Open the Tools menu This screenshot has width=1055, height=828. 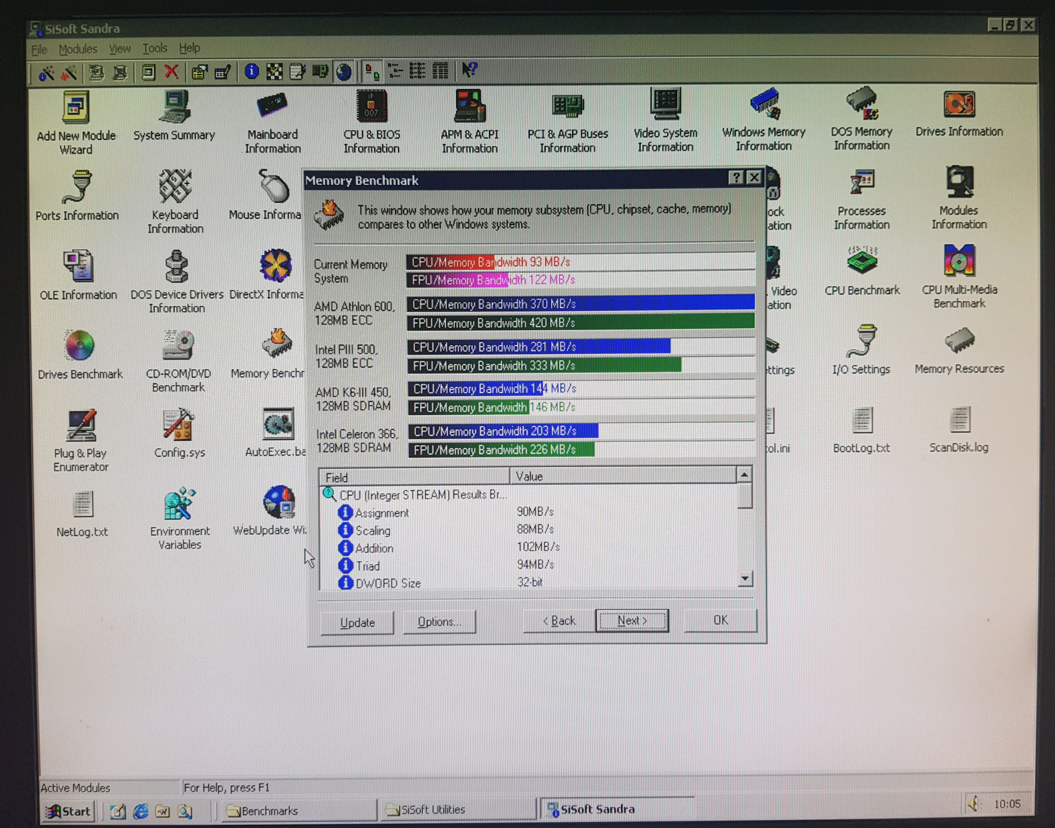pos(155,48)
